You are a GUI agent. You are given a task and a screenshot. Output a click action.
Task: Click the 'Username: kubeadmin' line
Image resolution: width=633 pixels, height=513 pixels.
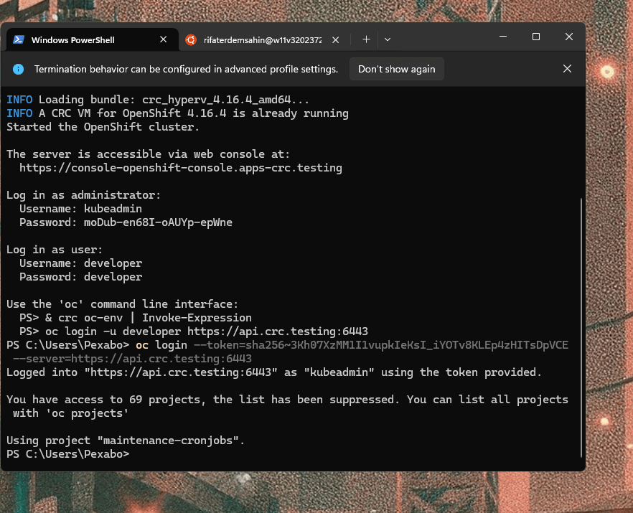click(x=80, y=209)
